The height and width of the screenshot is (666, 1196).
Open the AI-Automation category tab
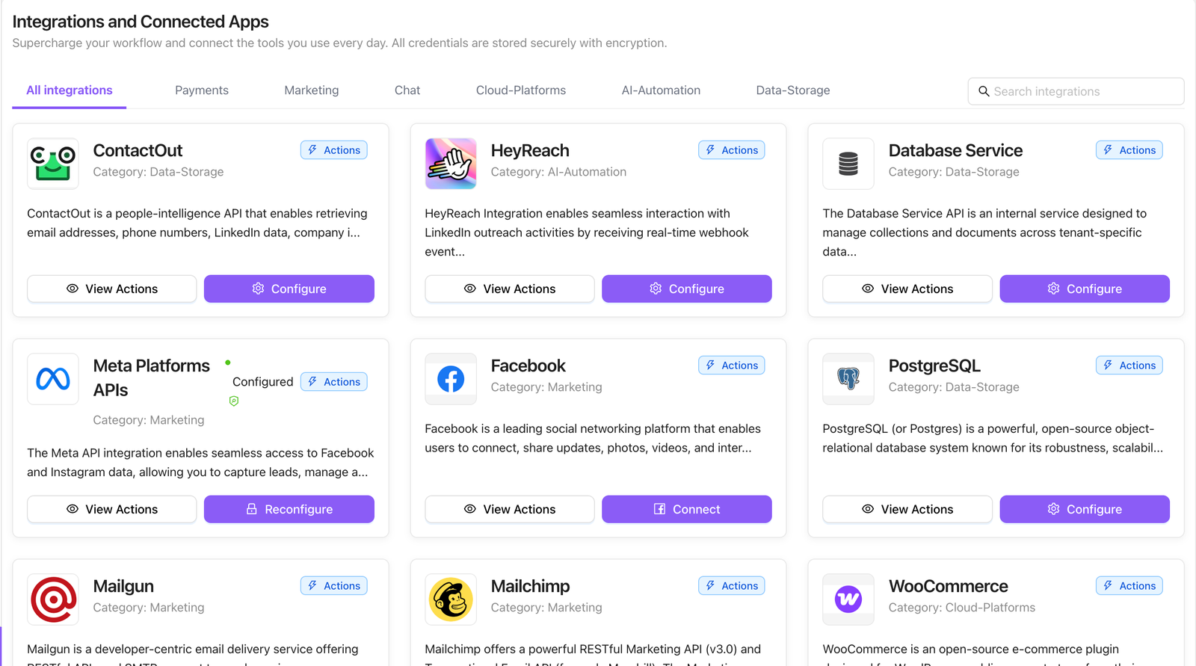click(661, 90)
